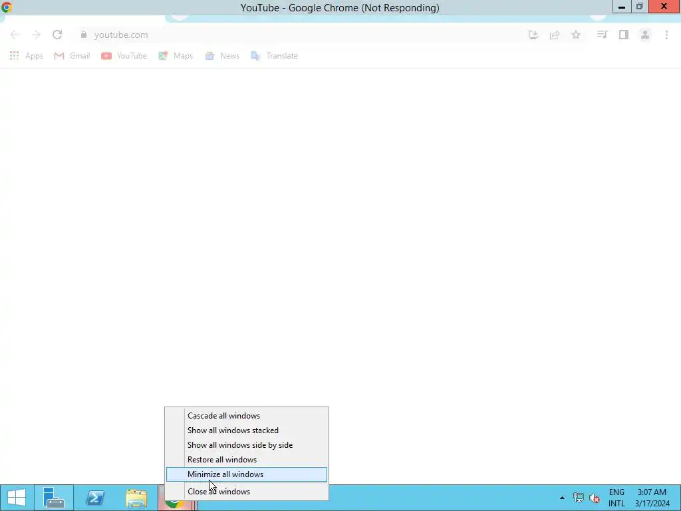Open Chrome's three-dot menu
This screenshot has height=511, width=681.
[666, 35]
